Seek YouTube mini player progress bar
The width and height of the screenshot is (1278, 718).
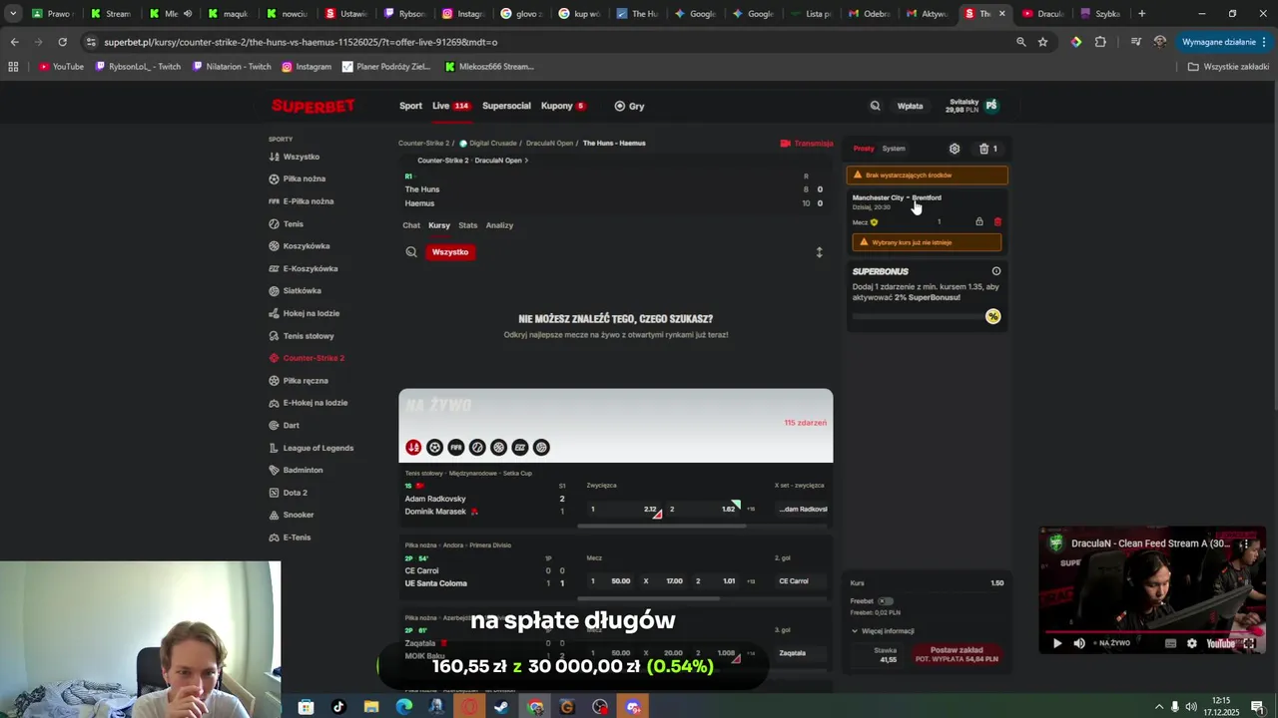coord(1152,631)
